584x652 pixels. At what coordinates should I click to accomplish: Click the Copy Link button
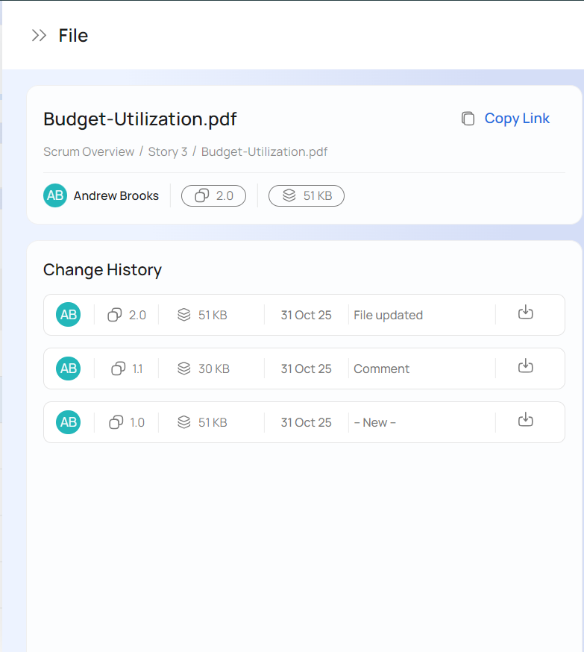[517, 119]
